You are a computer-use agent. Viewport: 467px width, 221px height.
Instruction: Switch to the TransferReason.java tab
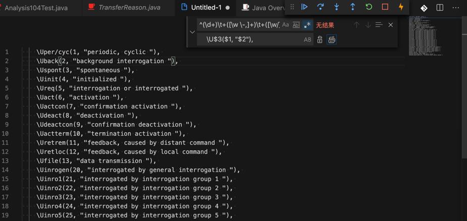point(129,8)
